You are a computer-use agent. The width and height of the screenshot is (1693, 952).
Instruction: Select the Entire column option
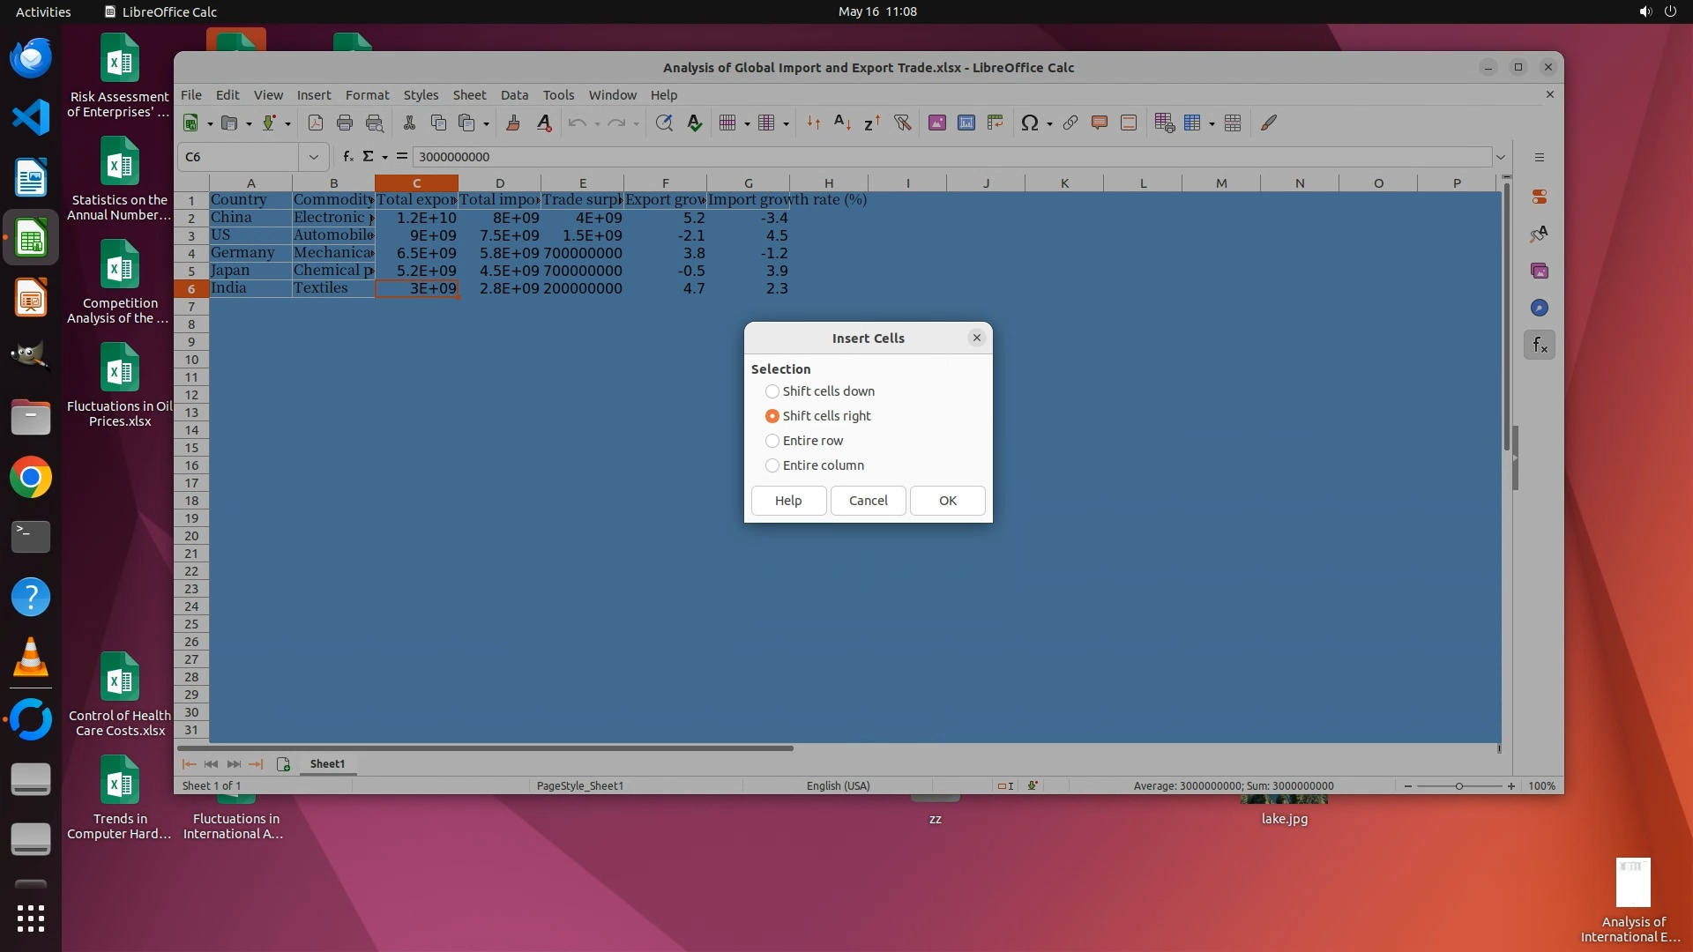[772, 465]
